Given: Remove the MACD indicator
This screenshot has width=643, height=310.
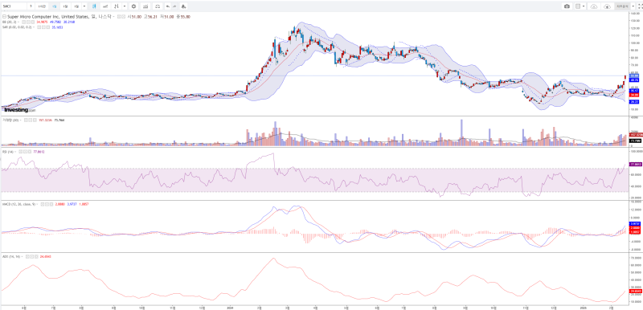Looking at the screenshot, I should (51, 203).
